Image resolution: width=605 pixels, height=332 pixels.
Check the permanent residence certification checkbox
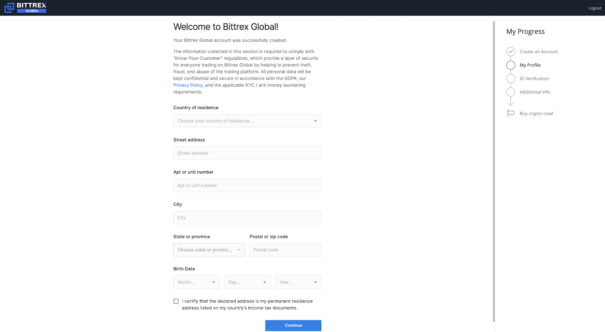click(176, 301)
